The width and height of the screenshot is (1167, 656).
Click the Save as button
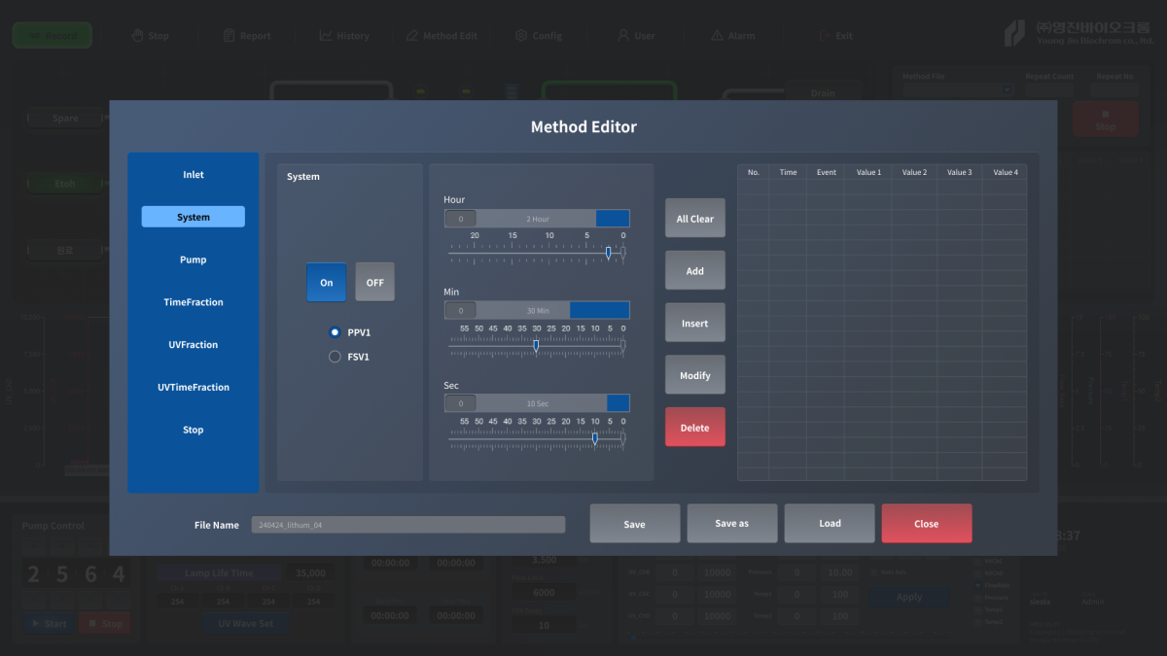(731, 524)
